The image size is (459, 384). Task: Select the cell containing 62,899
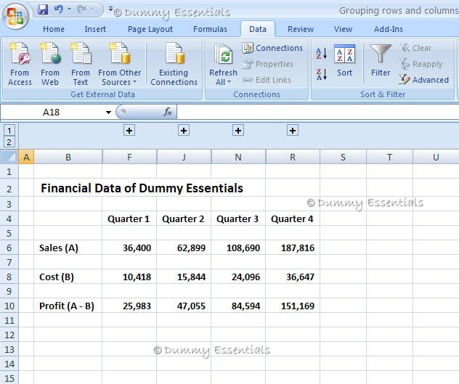point(184,248)
